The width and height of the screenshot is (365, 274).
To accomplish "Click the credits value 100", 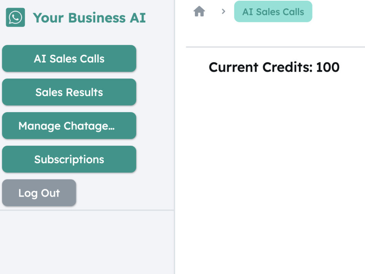I will click(328, 67).
